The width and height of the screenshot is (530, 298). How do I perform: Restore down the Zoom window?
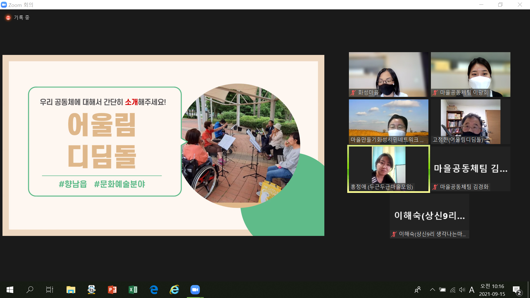tap(500, 5)
